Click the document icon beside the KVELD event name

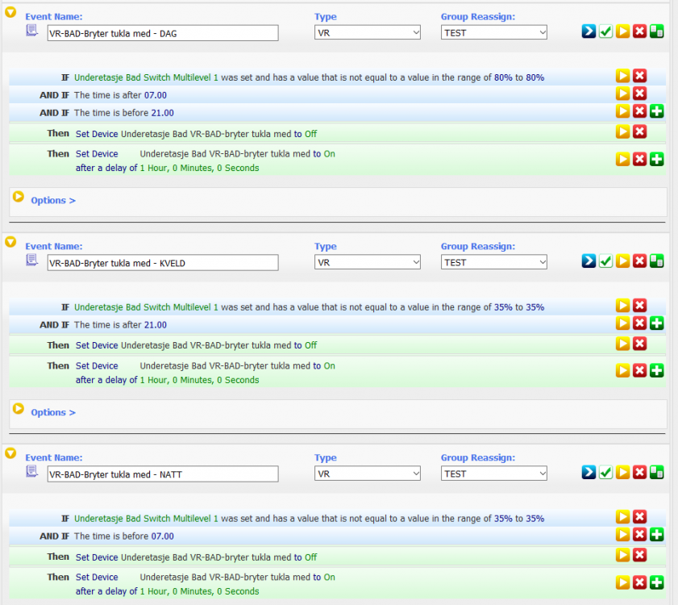tap(32, 260)
